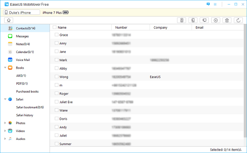Check the box next to Juliet Eve

click(x=56, y=102)
